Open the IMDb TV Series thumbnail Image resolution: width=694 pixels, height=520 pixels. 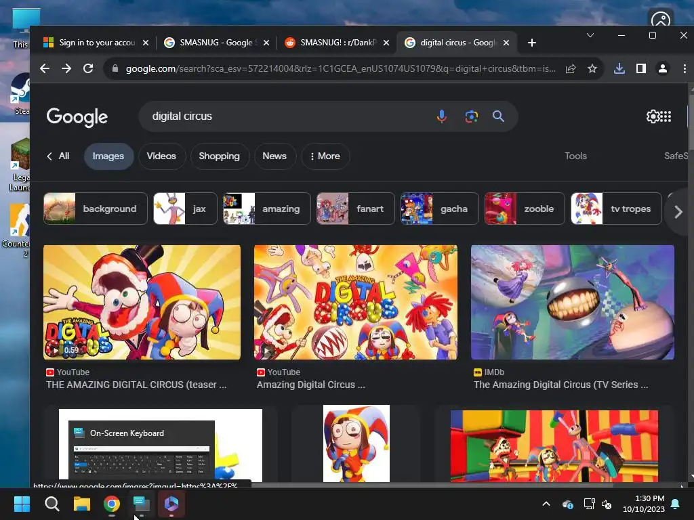tap(572, 303)
